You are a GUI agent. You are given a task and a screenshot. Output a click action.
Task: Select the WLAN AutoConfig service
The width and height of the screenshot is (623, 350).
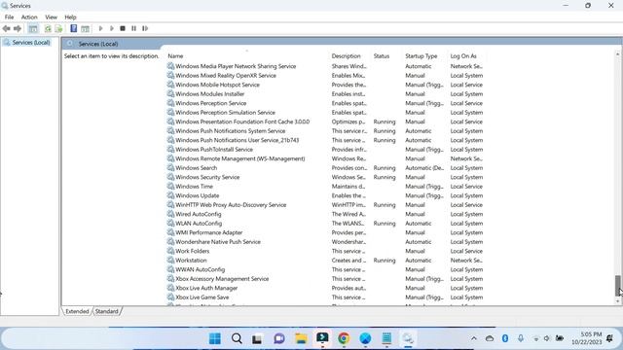199,224
